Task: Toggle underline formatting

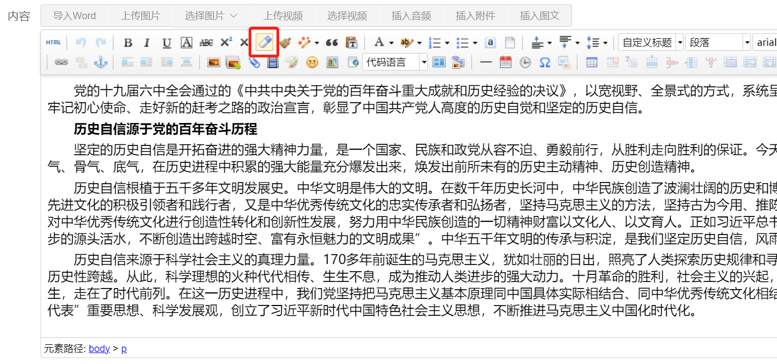Action: pyautogui.click(x=166, y=42)
